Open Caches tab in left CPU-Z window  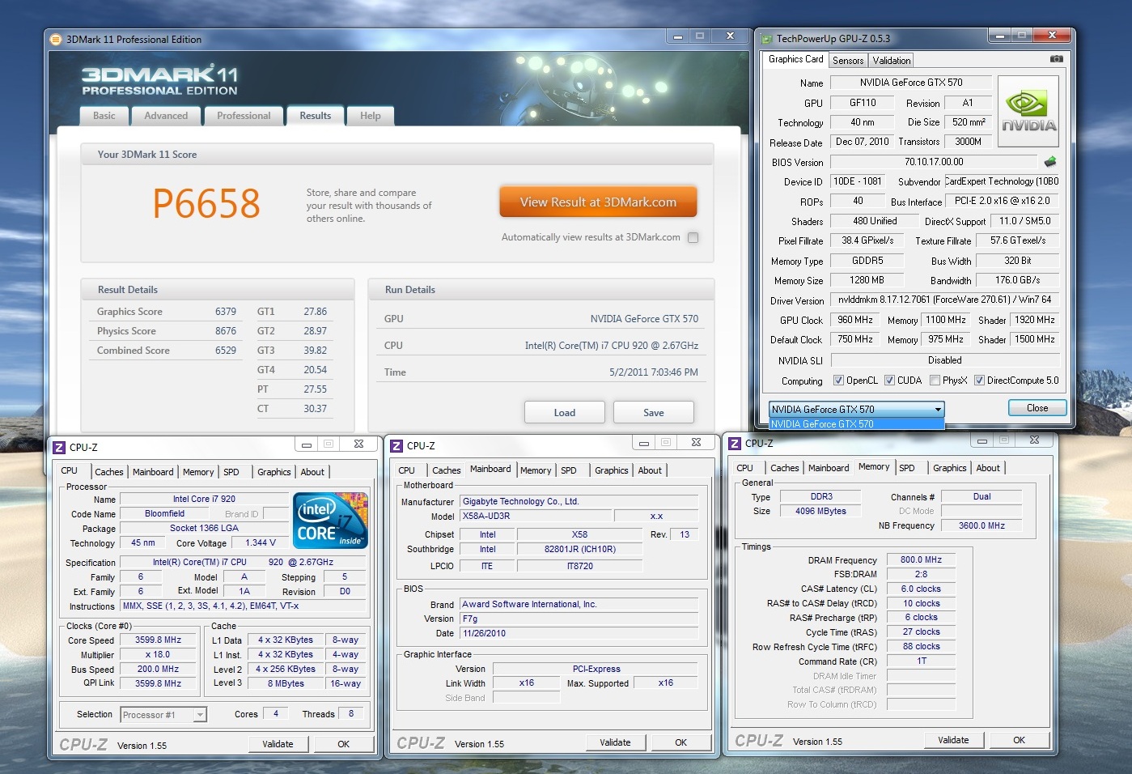(x=109, y=472)
